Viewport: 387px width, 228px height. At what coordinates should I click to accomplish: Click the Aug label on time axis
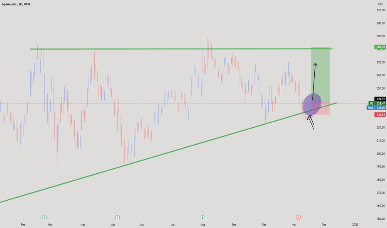click(x=203, y=225)
